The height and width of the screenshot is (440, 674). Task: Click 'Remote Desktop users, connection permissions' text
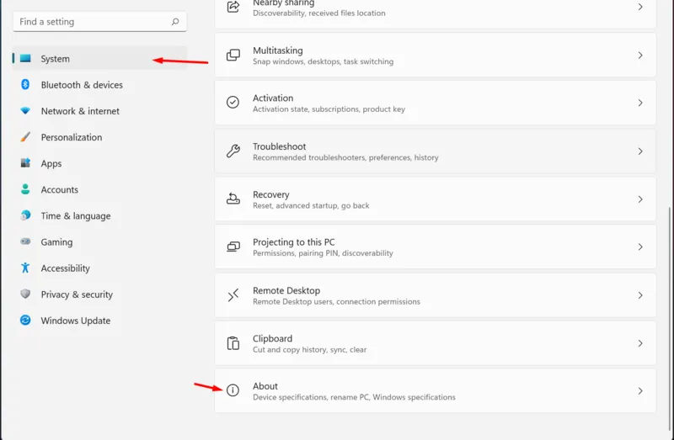tap(336, 302)
